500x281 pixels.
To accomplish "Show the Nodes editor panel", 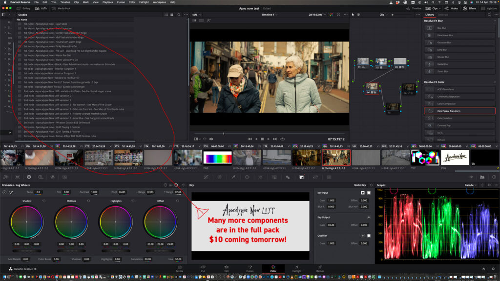I will coord(451,8).
